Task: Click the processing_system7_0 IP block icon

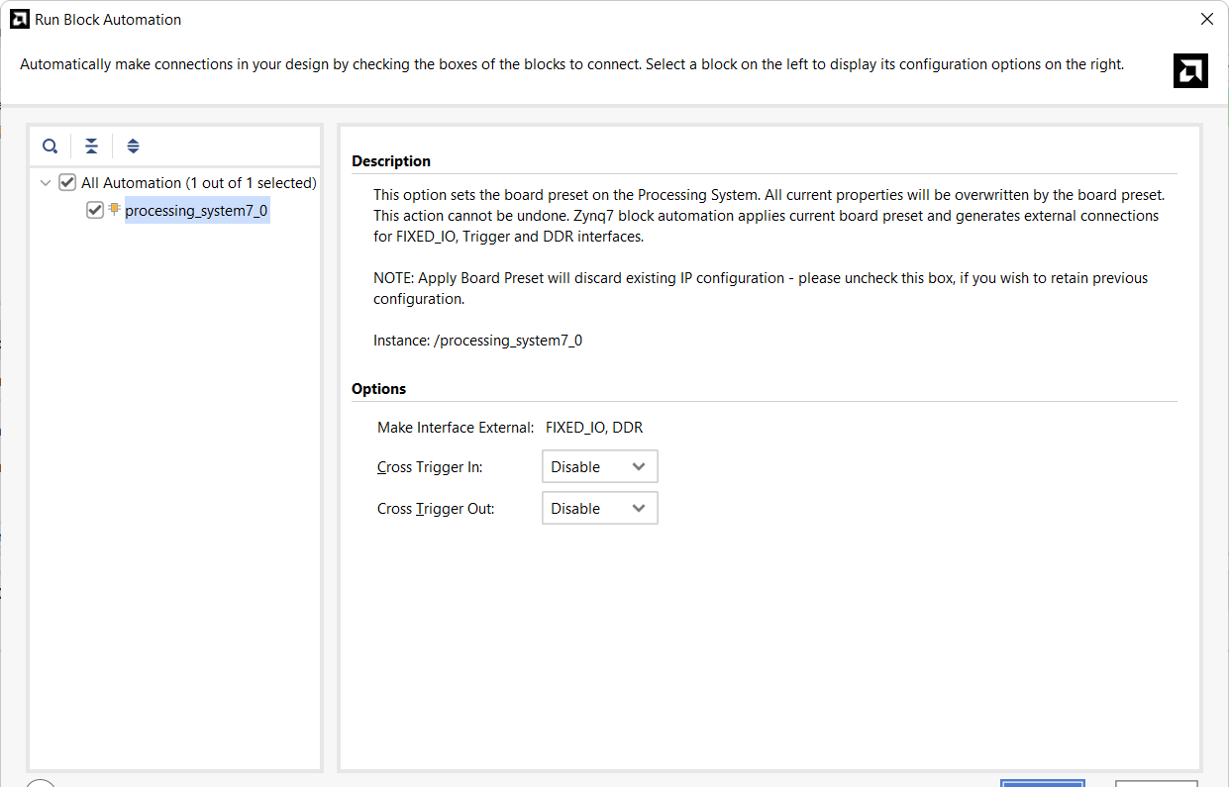Action: [x=114, y=209]
